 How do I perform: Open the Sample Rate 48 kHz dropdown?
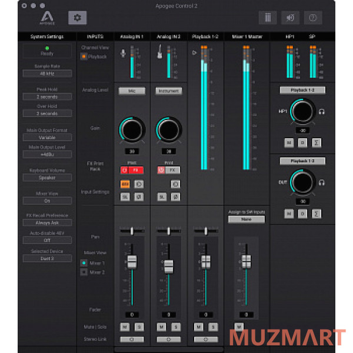pyautogui.click(x=47, y=74)
